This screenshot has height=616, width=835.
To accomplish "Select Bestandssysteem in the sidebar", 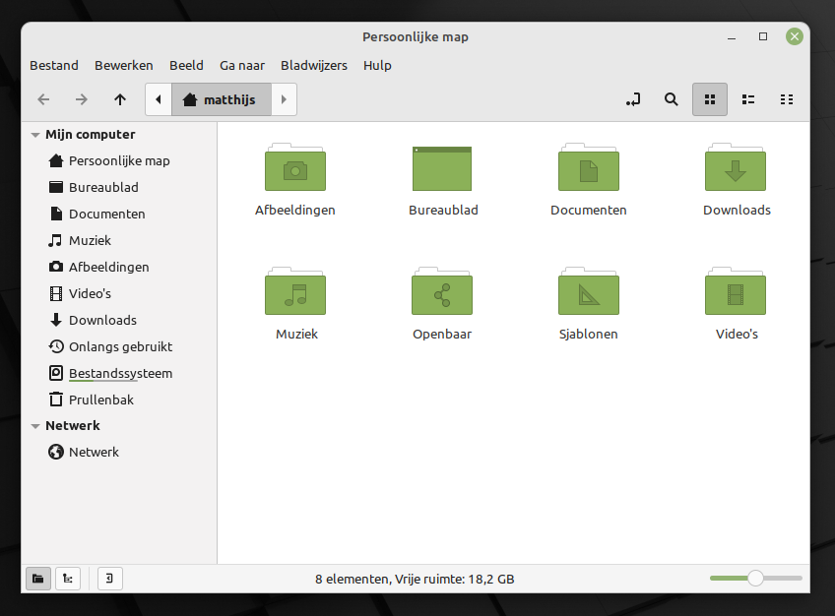I will tap(119, 373).
